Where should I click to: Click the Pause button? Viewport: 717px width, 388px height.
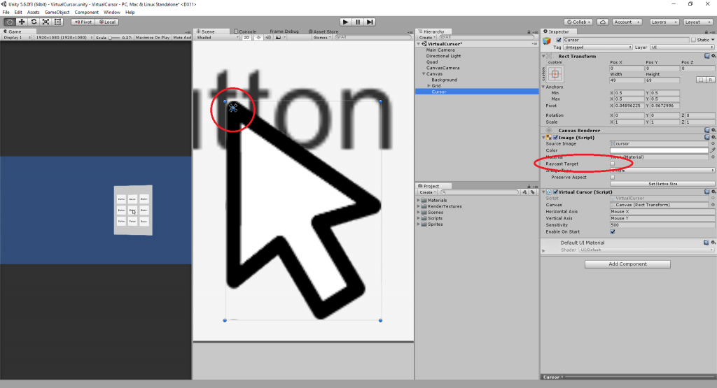[x=357, y=22]
